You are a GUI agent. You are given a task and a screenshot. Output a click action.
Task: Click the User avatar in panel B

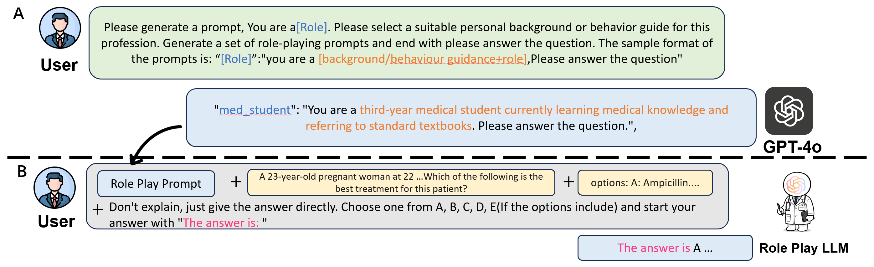[x=54, y=187]
